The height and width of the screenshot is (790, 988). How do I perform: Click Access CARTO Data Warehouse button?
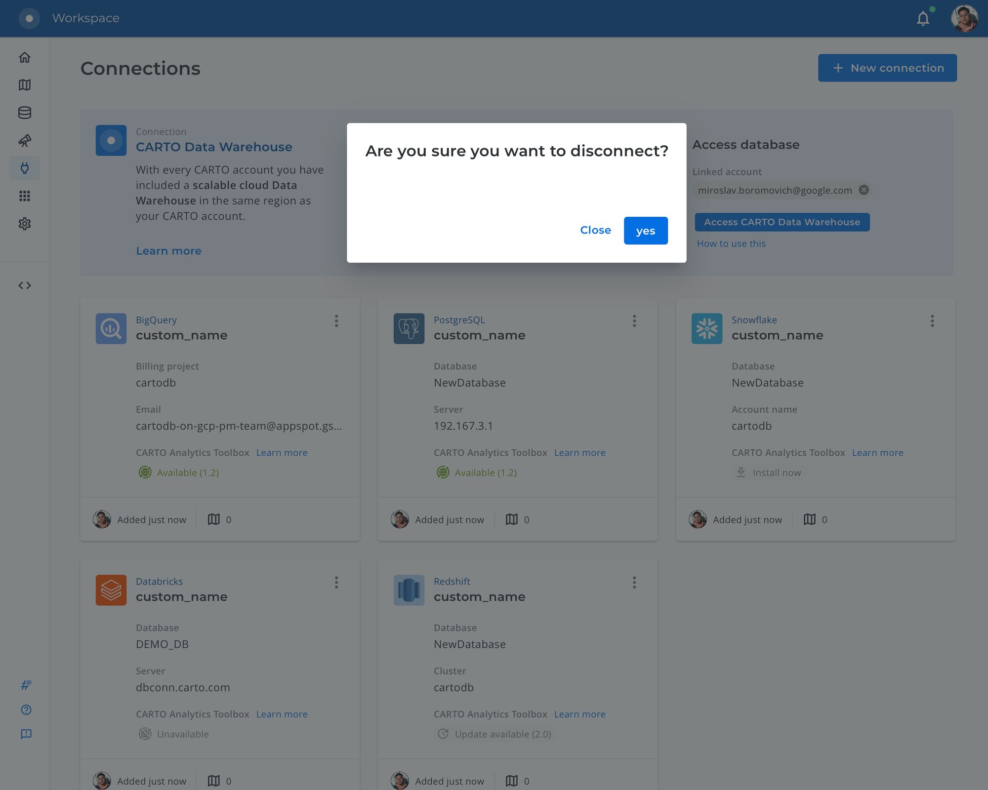[x=782, y=222]
